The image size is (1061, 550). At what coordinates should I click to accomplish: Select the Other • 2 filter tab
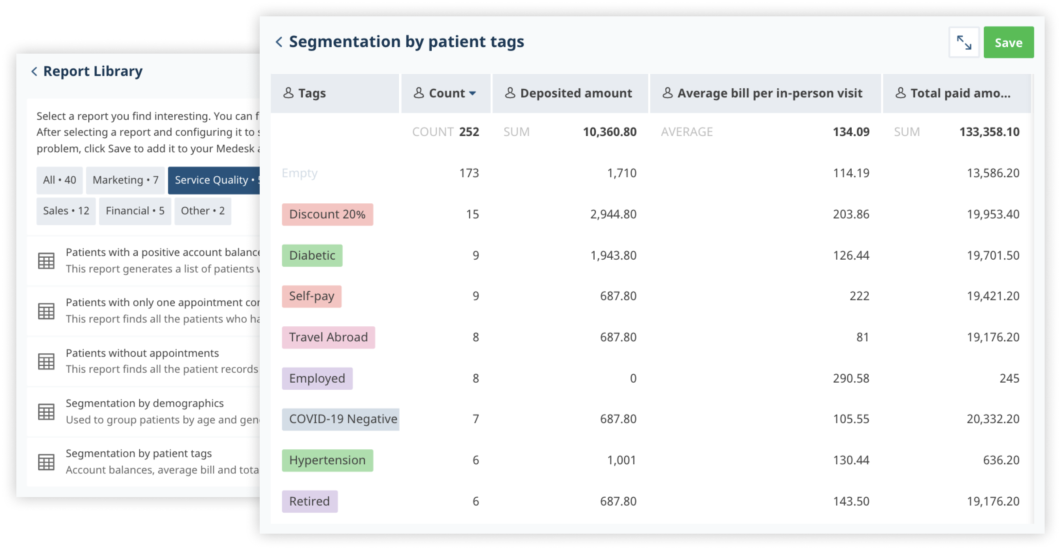tap(203, 211)
